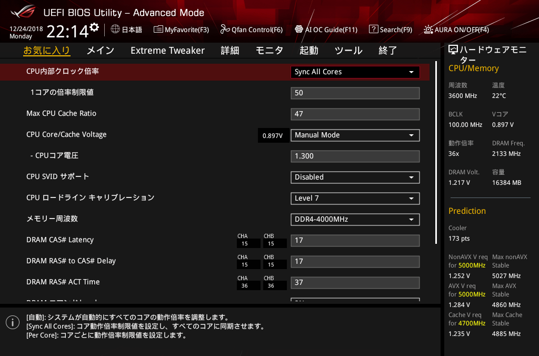Click the globe language icon
539x356 pixels.
point(115,29)
